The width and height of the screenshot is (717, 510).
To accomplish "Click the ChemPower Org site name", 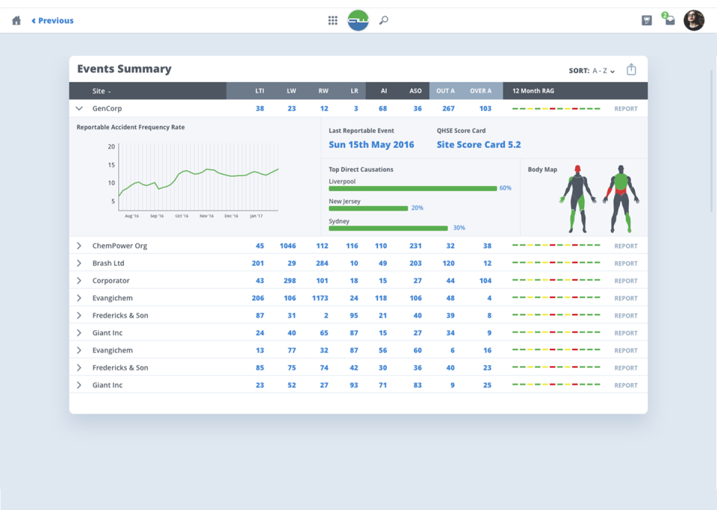I will pyautogui.click(x=119, y=246).
